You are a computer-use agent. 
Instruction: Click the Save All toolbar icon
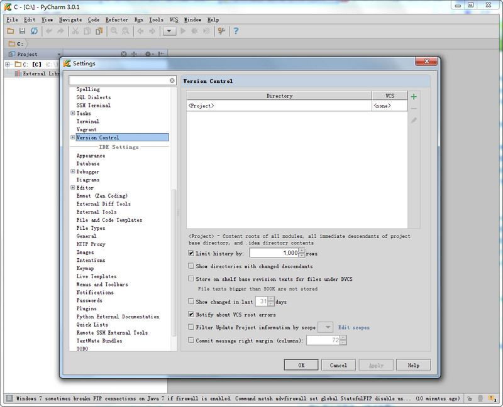[22, 31]
